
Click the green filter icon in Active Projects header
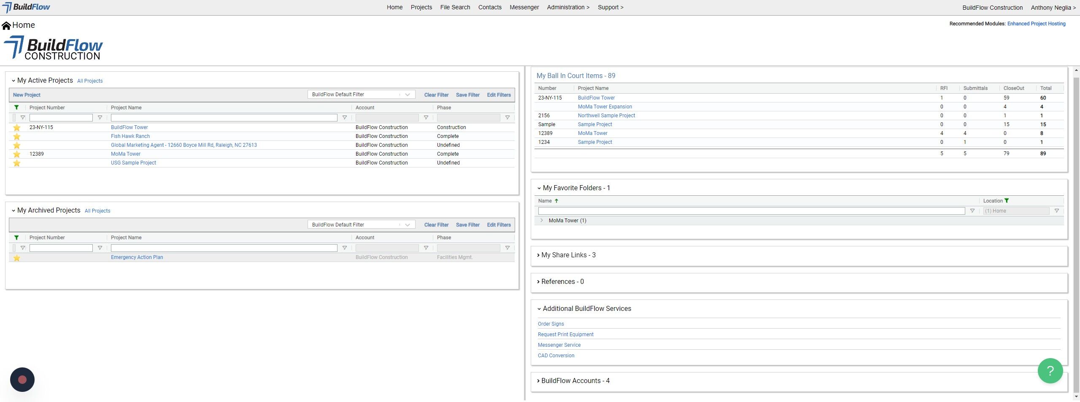point(16,108)
